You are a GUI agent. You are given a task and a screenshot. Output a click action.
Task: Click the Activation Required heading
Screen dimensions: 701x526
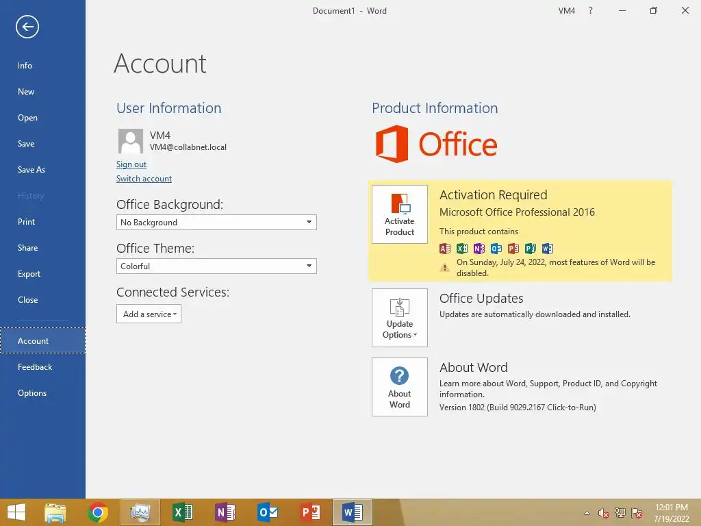pos(493,195)
